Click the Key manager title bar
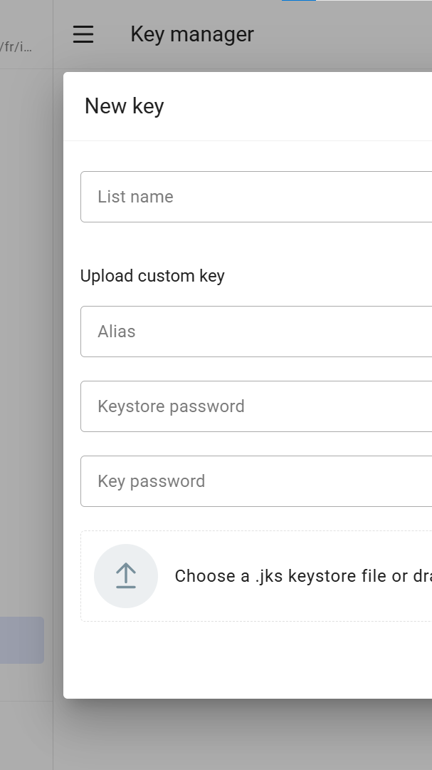The height and width of the screenshot is (770, 432). point(191,34)
